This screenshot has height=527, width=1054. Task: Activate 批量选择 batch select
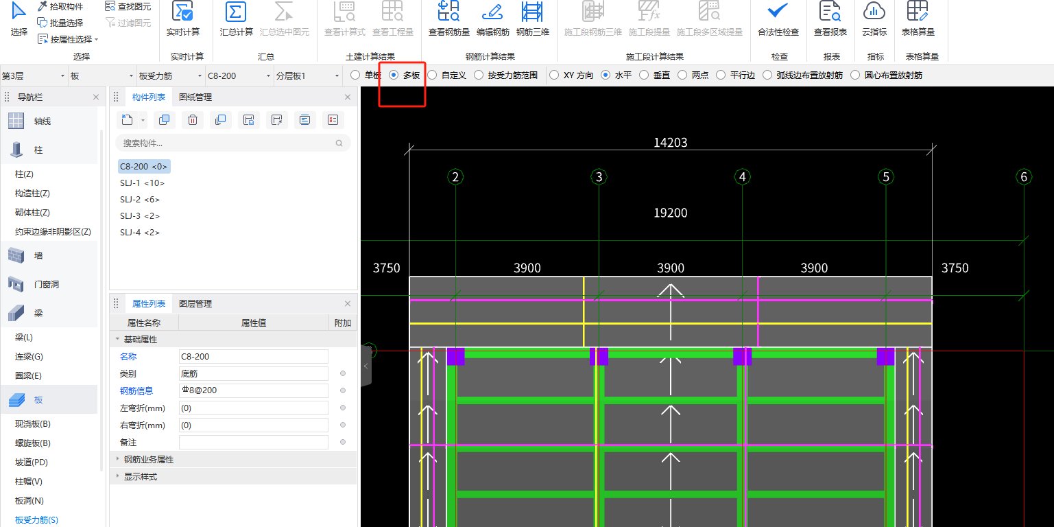click(x=60, y=23)
